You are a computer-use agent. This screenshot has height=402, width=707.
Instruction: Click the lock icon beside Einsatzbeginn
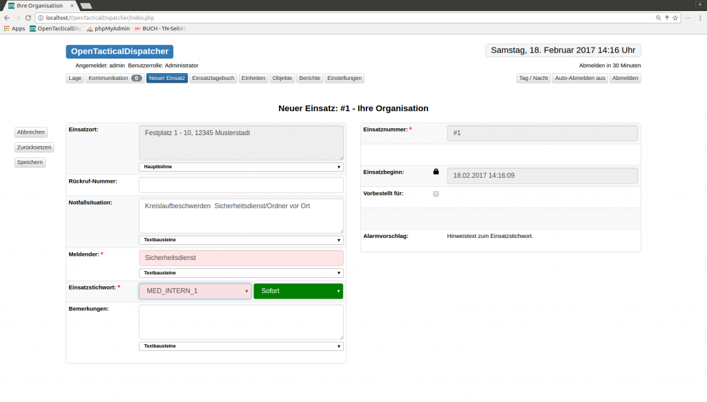[x=436, y=172]
